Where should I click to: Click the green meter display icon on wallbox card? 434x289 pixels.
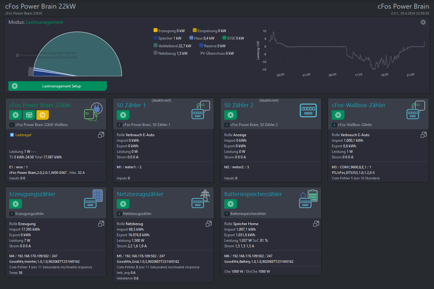click(x=29, y=115)
